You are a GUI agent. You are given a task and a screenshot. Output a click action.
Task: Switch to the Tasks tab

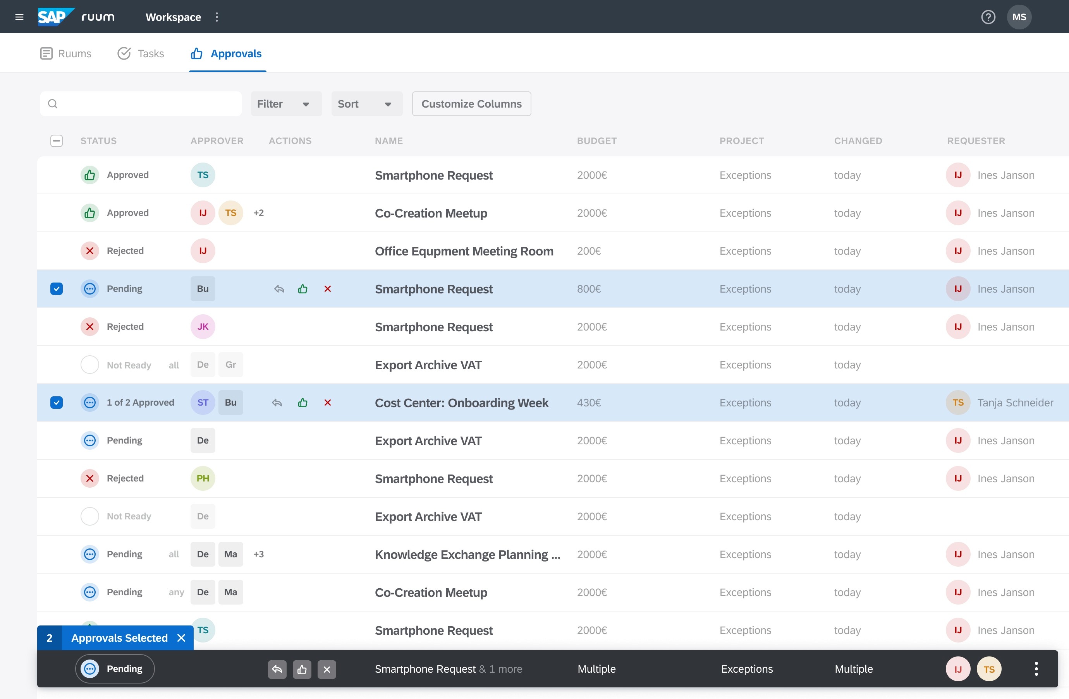[141, 53]
